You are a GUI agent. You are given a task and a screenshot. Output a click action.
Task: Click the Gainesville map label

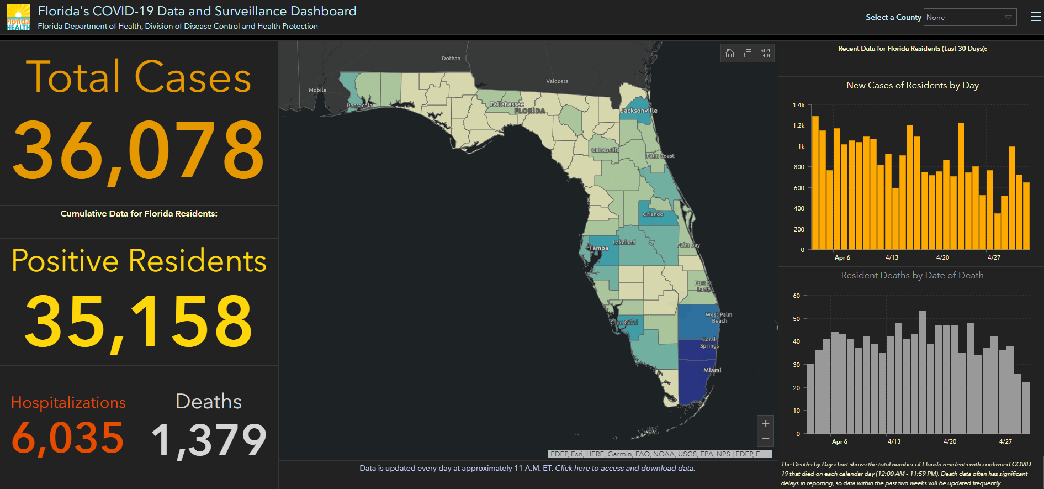click(x=605, y=150)
